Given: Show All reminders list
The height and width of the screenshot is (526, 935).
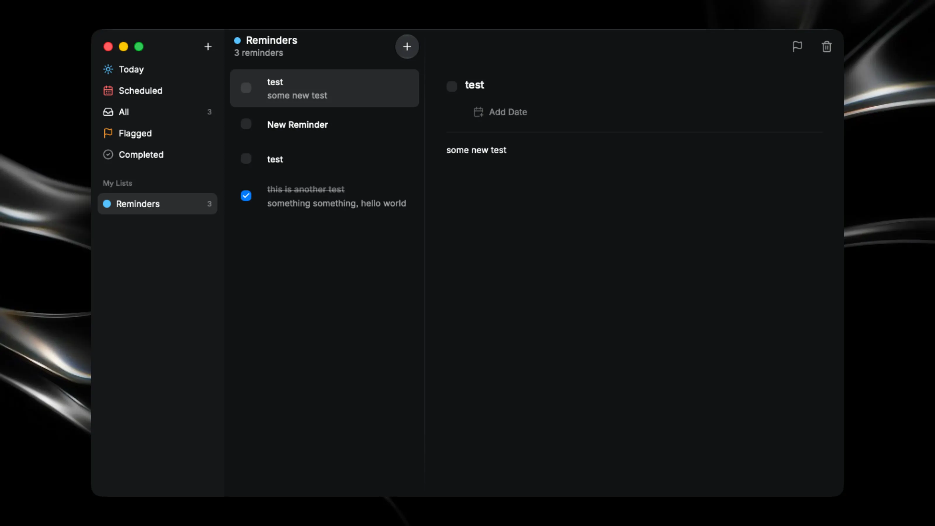Looking at the screenshot, I should 157,112.
